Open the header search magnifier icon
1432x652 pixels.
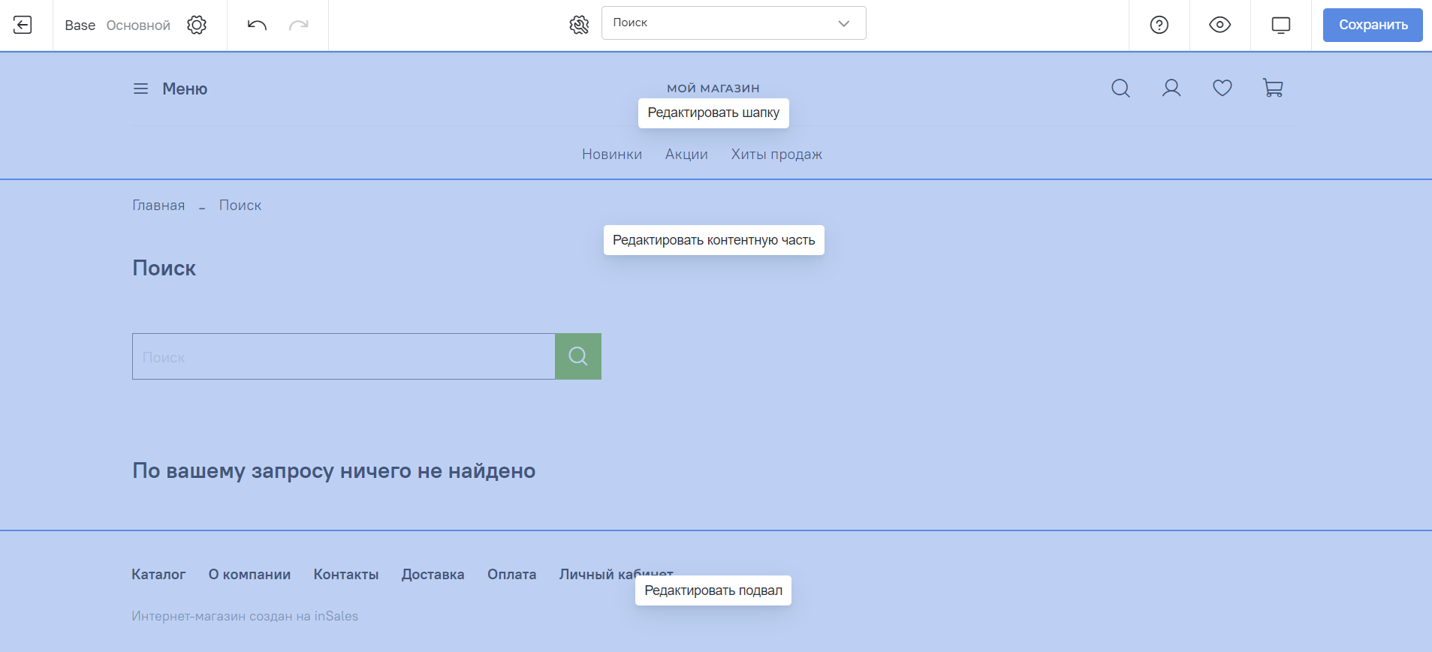[x=1120, y=89]
